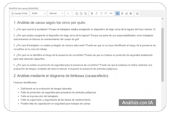The image size is (170, 114).
Task: Click bullet 'Posible falta de capacitación en seguridad'
Action: tap(56, 104)
